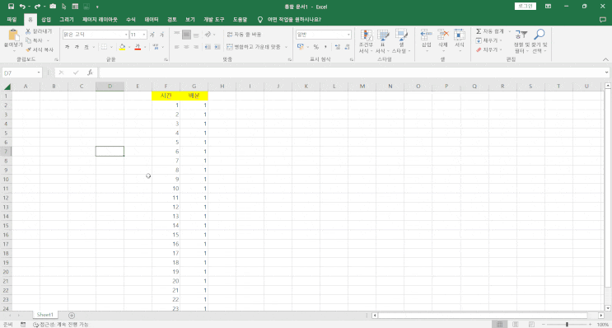The height and width of the screenshot is (328, 612).
Task: Collapse the ribbon with the chevron
Action: pyautogui.click(x=605, y=59)
